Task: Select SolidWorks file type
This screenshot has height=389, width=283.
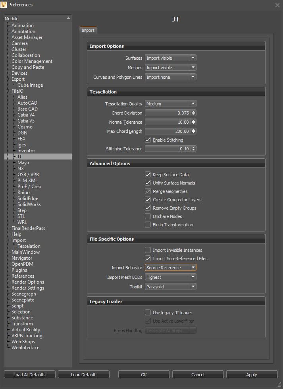Action: click(x=29, y=204)
